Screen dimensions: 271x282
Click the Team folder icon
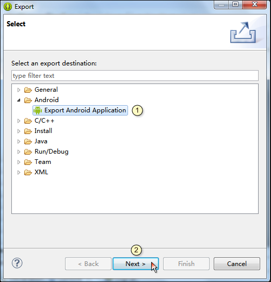[28, 162]
